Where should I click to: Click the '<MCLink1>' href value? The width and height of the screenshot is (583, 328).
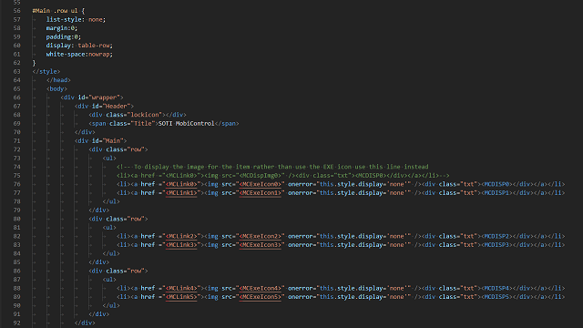(181, 192)
